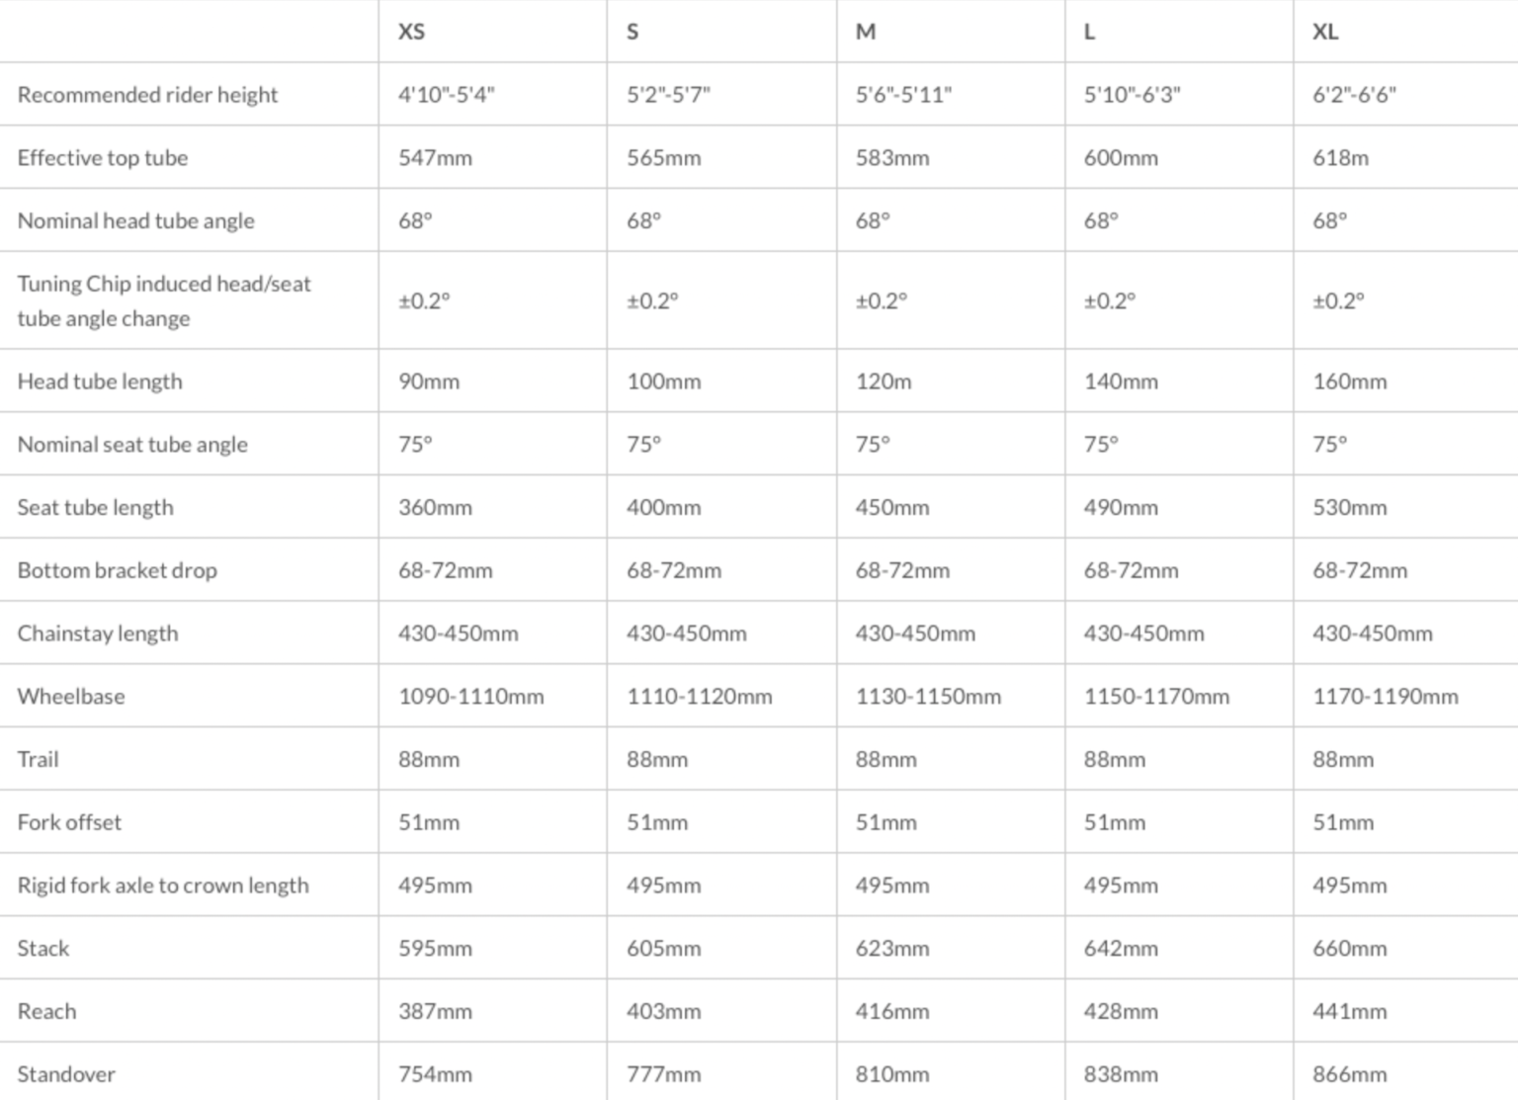Click the XL size column header
This screenshot has width=1518, height=1100.
click(1325, 32)
